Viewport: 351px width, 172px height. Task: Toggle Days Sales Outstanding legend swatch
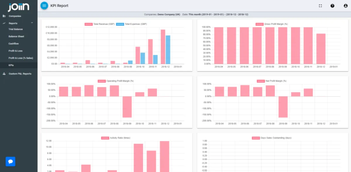click(x=256, y=138)
